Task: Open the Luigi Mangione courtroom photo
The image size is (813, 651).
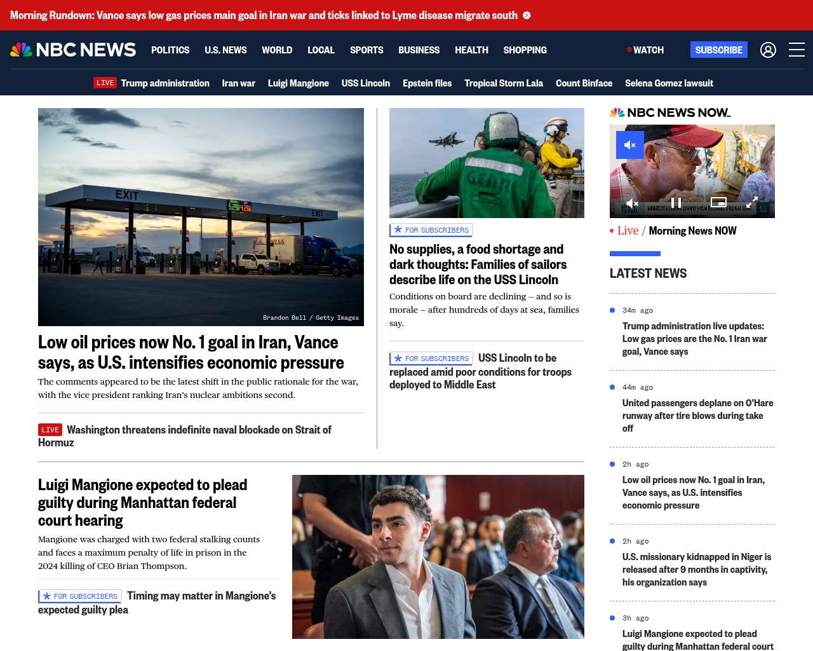Action: 438,557
